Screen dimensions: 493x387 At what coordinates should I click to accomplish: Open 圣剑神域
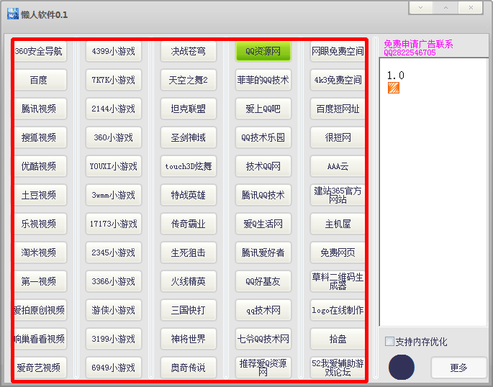click(x=189, y=137)
